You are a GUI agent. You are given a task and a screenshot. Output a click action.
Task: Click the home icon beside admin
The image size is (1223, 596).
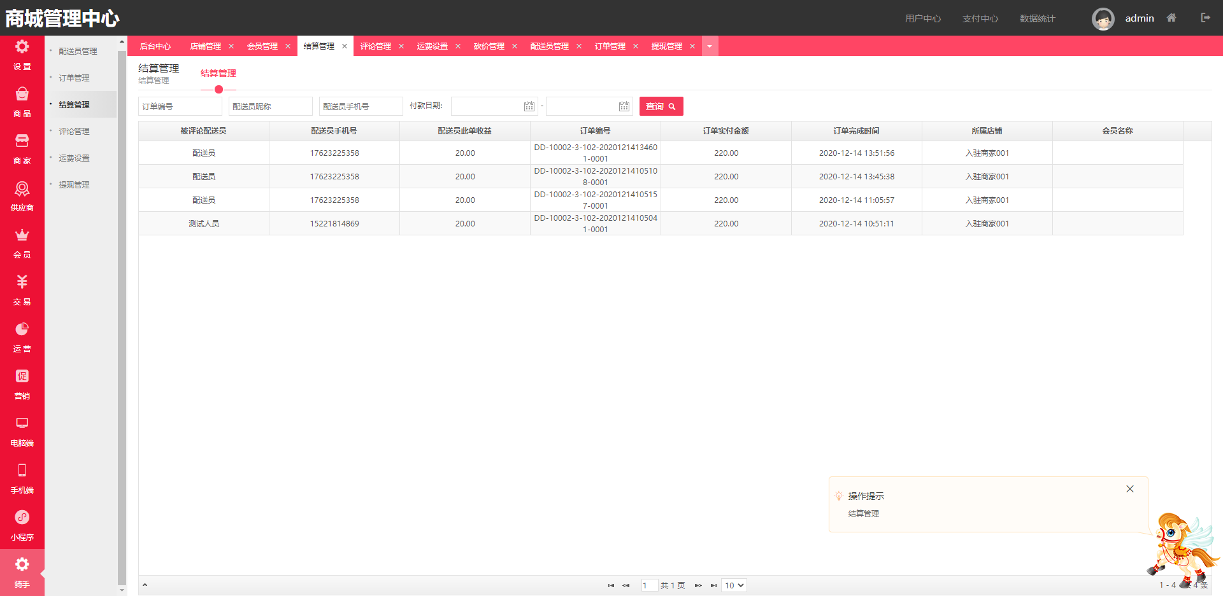coord(1171,18)
